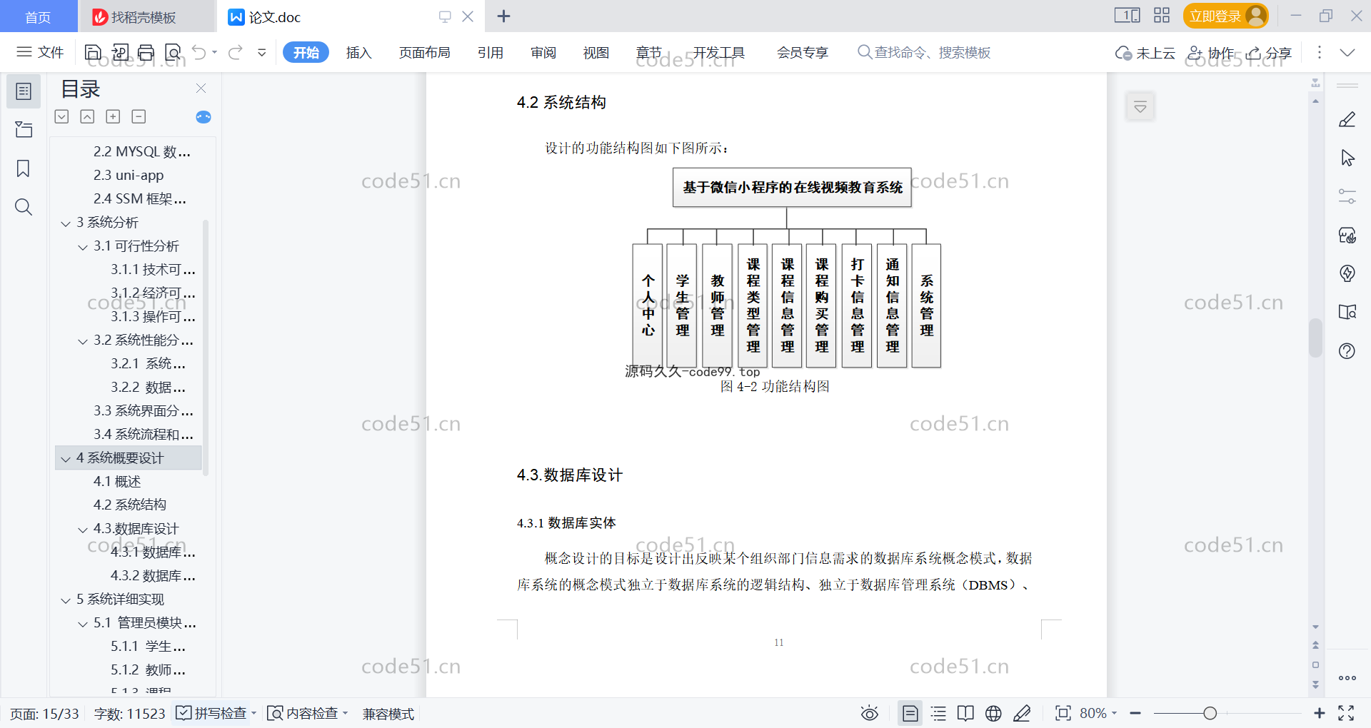The height and width of the screenshot is (728, 1371).
Task: Switch to page layout view in status bar
Action: pos(910,713)
